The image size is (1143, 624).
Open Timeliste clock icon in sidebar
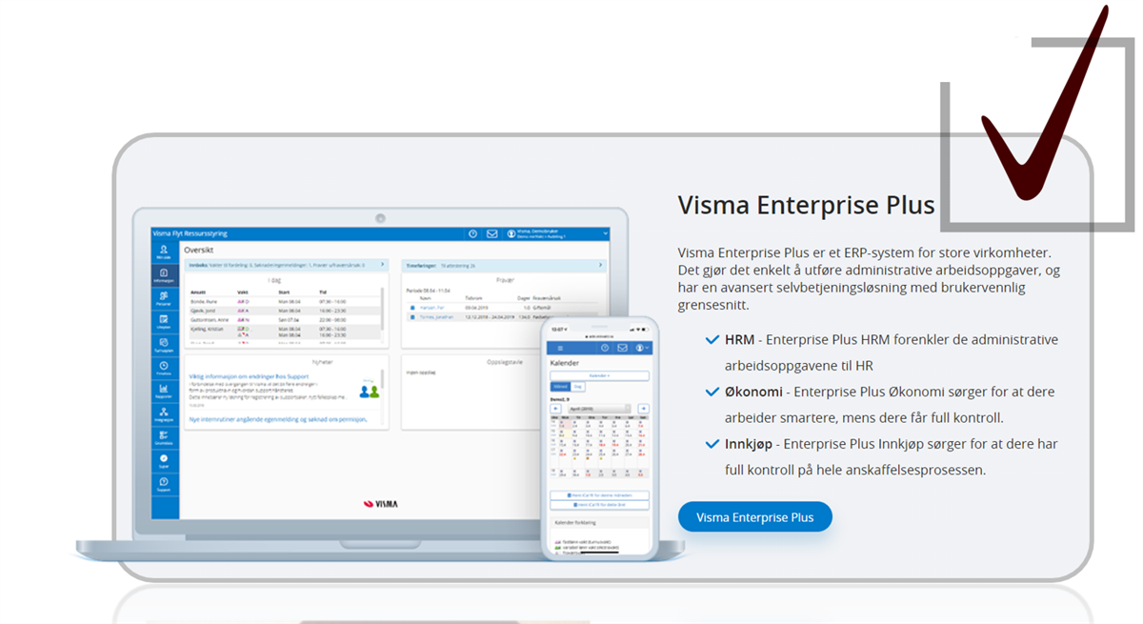click(x=164, y=368)
